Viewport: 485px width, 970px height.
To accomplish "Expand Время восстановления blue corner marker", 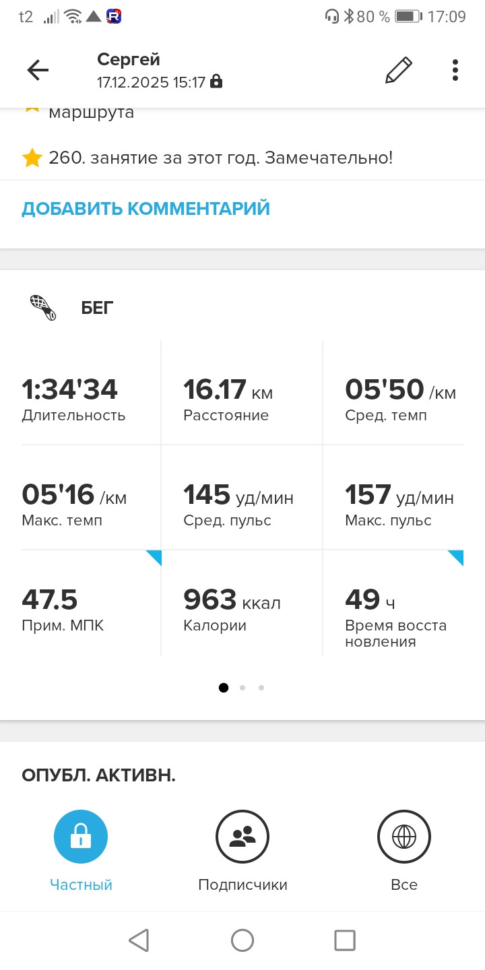I will pyautogui.click(x=457, y=556).
